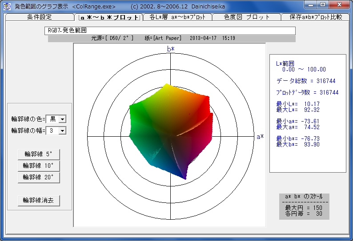Open the 色度図 プロット tab
The image size is (353, 241).
[x=246, y=17]
